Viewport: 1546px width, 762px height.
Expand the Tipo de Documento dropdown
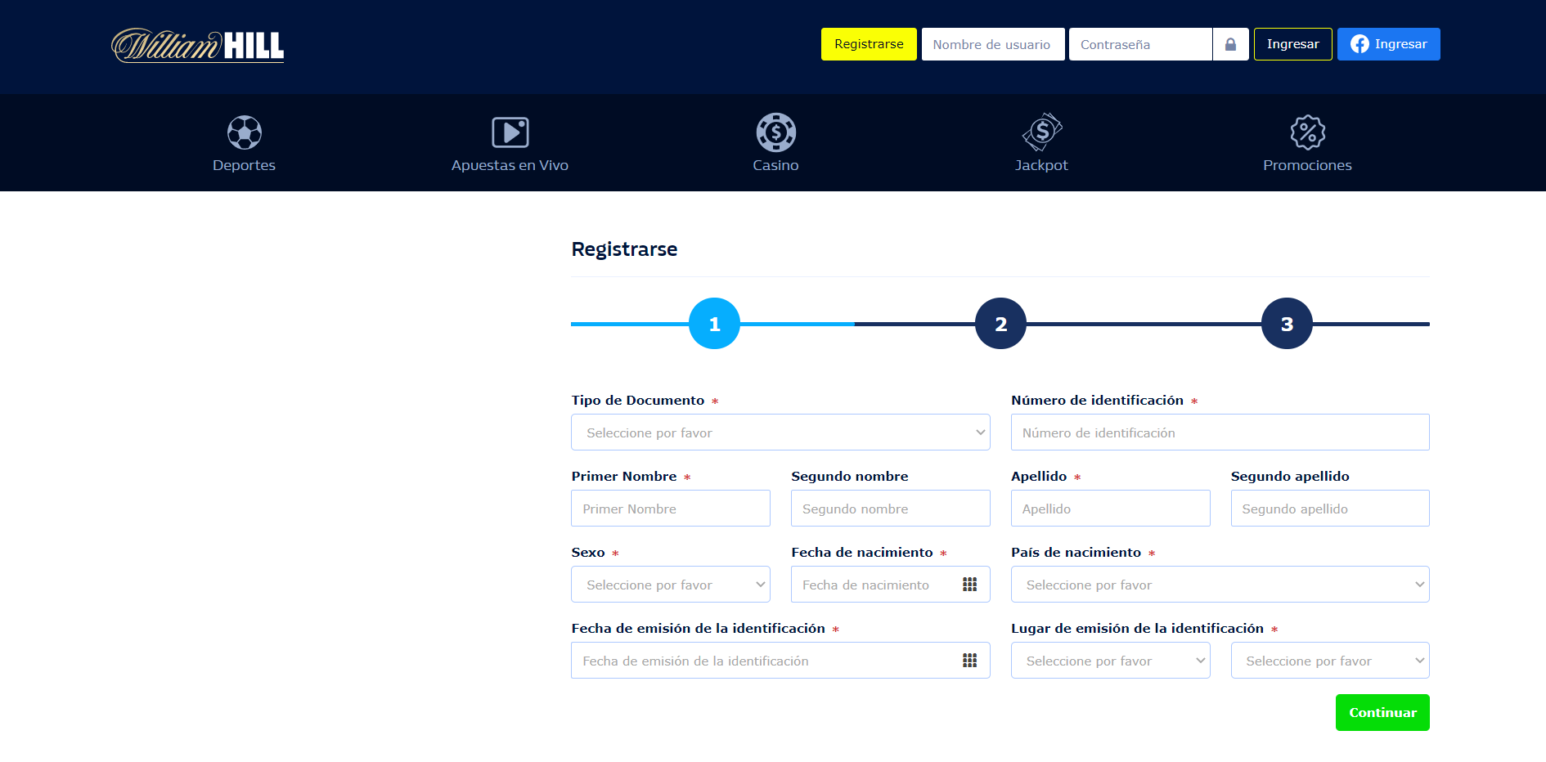tap(780, 433)
